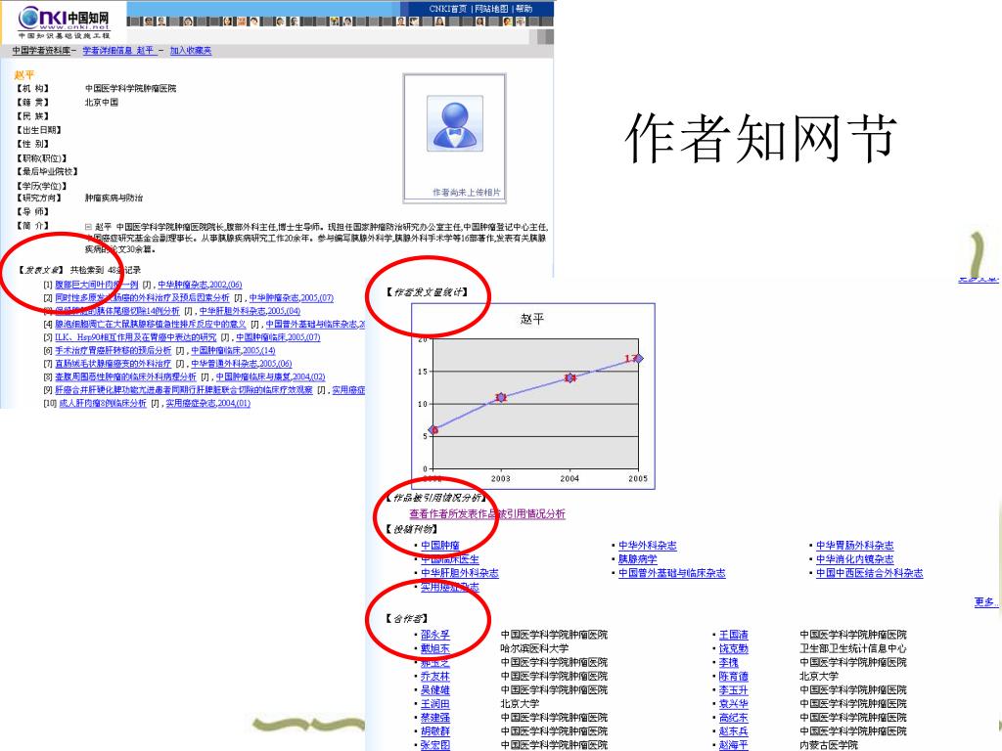Open co-author 赵东兵 profile
The width and height of the screenshot is (1002, 751).
[734, 731]
